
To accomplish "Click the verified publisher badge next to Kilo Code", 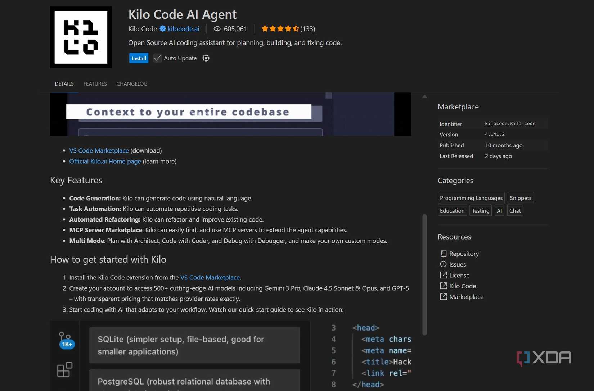I will pos(162,29).
